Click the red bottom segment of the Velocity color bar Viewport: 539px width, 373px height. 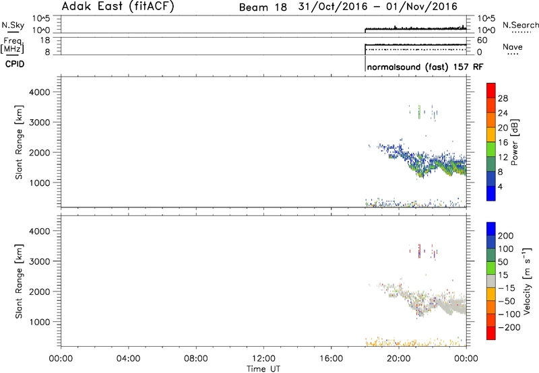click(491, 333)
